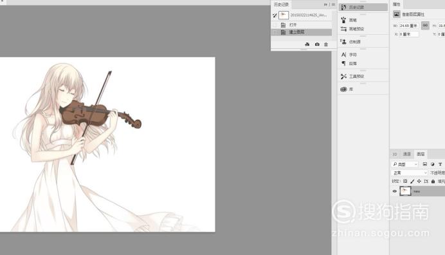Filter layers by adjustment layers icon
Viewport: 445px width, 255px height.
pyautogui.click(x=433, y=164)
